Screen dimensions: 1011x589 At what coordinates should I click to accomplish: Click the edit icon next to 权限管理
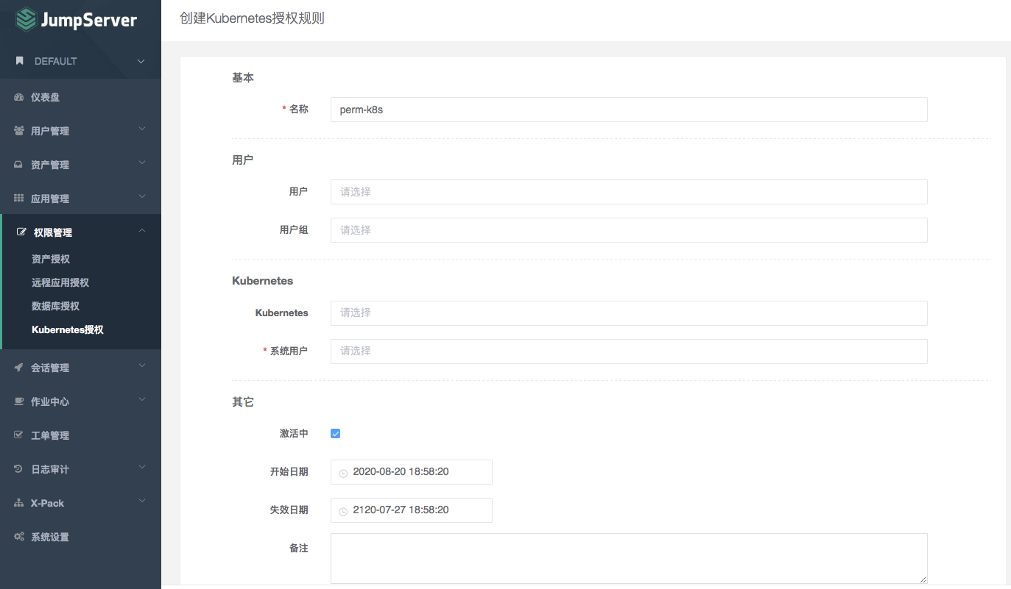[x=21, y=232]
